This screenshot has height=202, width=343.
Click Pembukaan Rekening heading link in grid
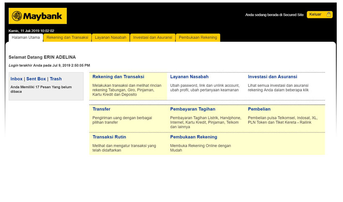click(x=193, y=137)
